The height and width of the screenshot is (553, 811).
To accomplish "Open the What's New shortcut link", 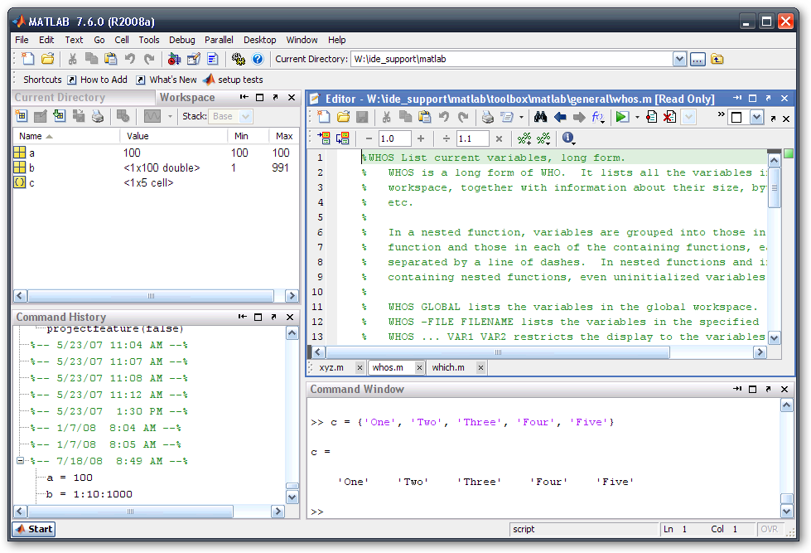I will pos(173,80).
